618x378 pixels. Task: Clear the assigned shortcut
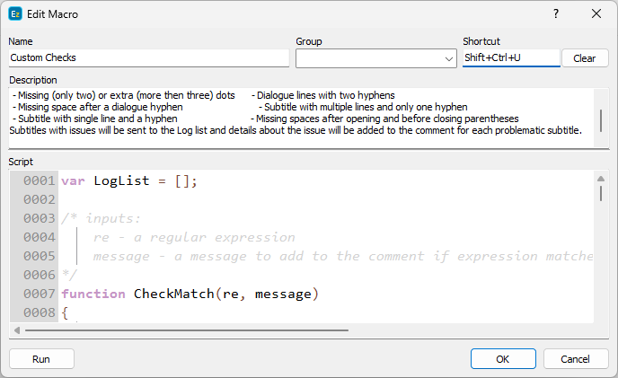click(584, 58)
